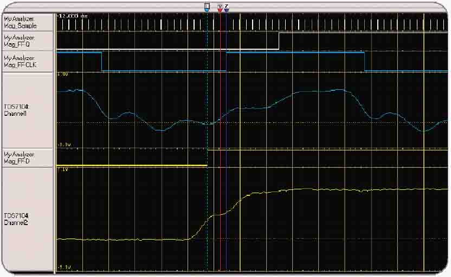Click the Channel2 lower voltage scale label
The width and height of the screenshot is (451, 277).
[x=63, y=267]
